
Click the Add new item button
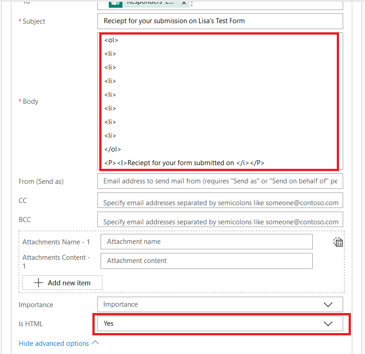click(62, 283)
